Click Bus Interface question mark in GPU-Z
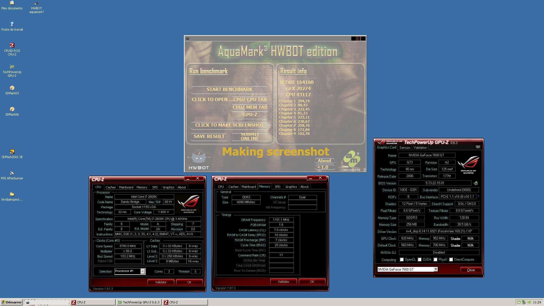The width and height of the screenshot is (544, 306). point(478,197)
